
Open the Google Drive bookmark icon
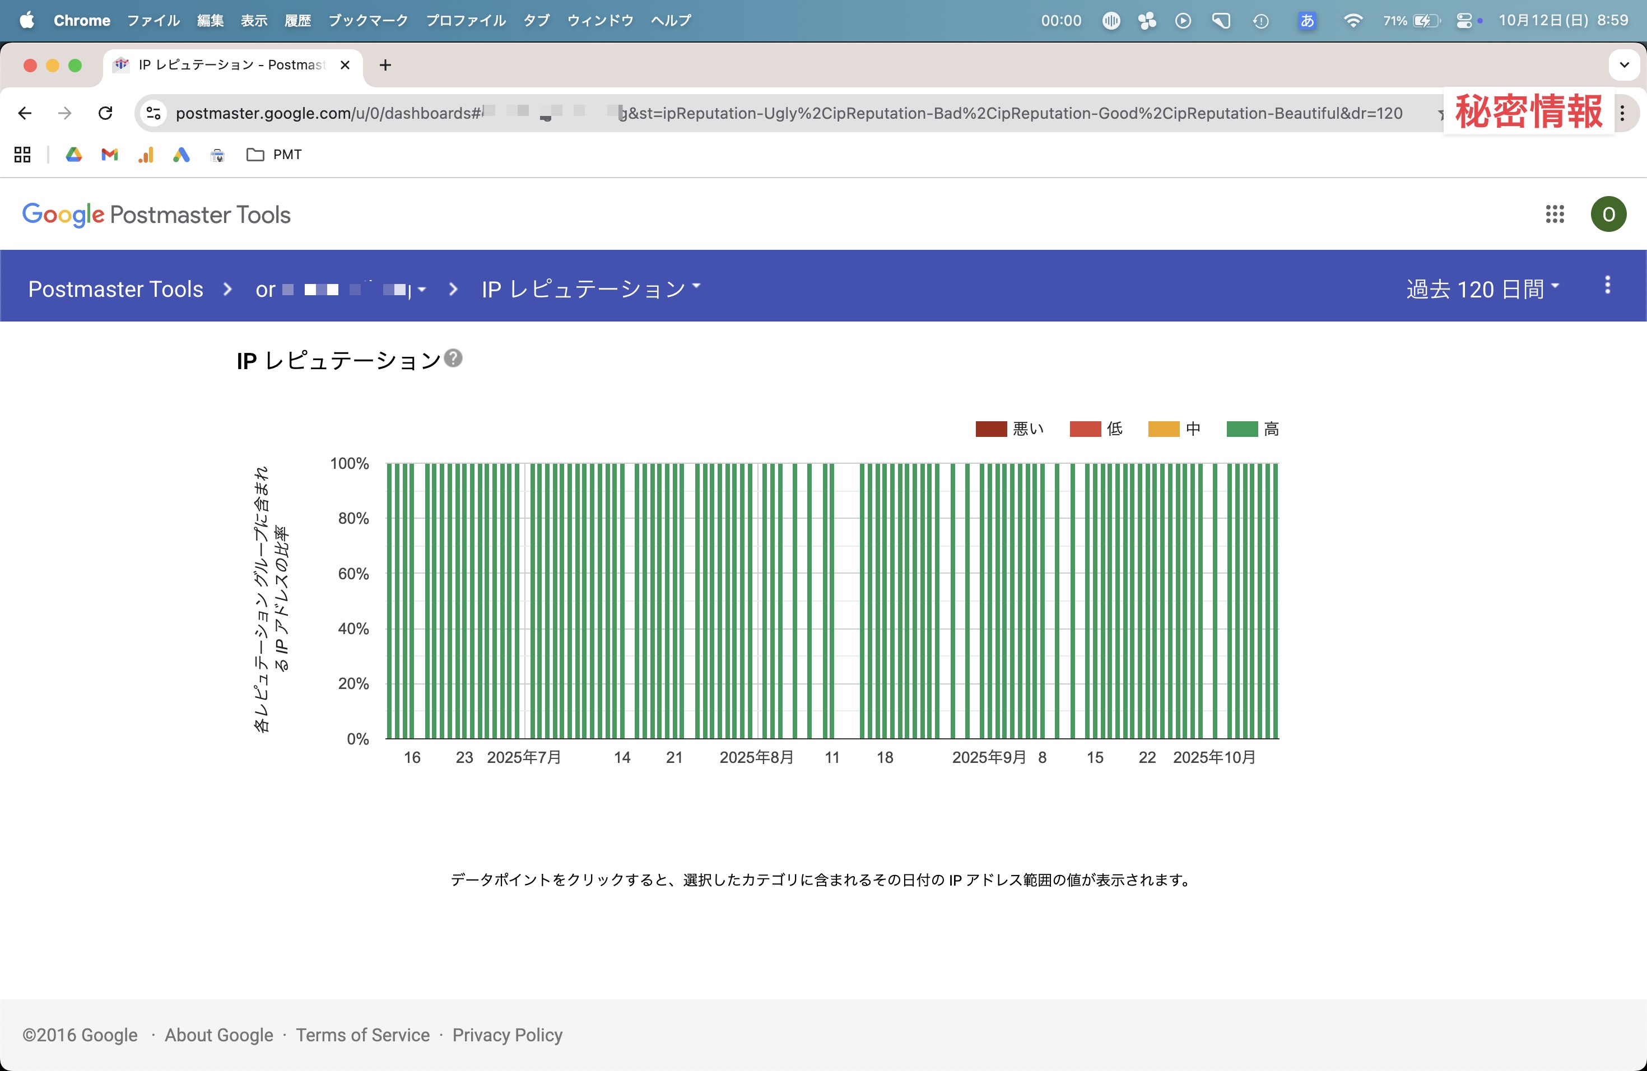click(x=73, y=154)
